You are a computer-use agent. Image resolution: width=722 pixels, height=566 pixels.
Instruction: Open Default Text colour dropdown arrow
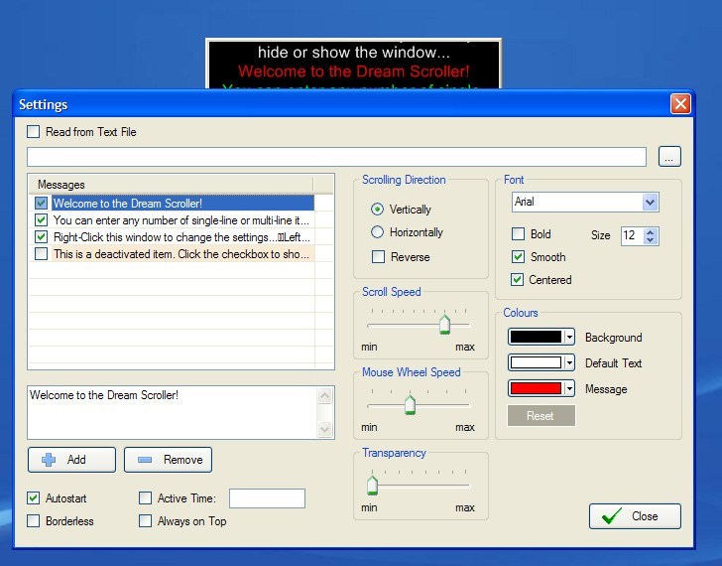tap(569, 362)
